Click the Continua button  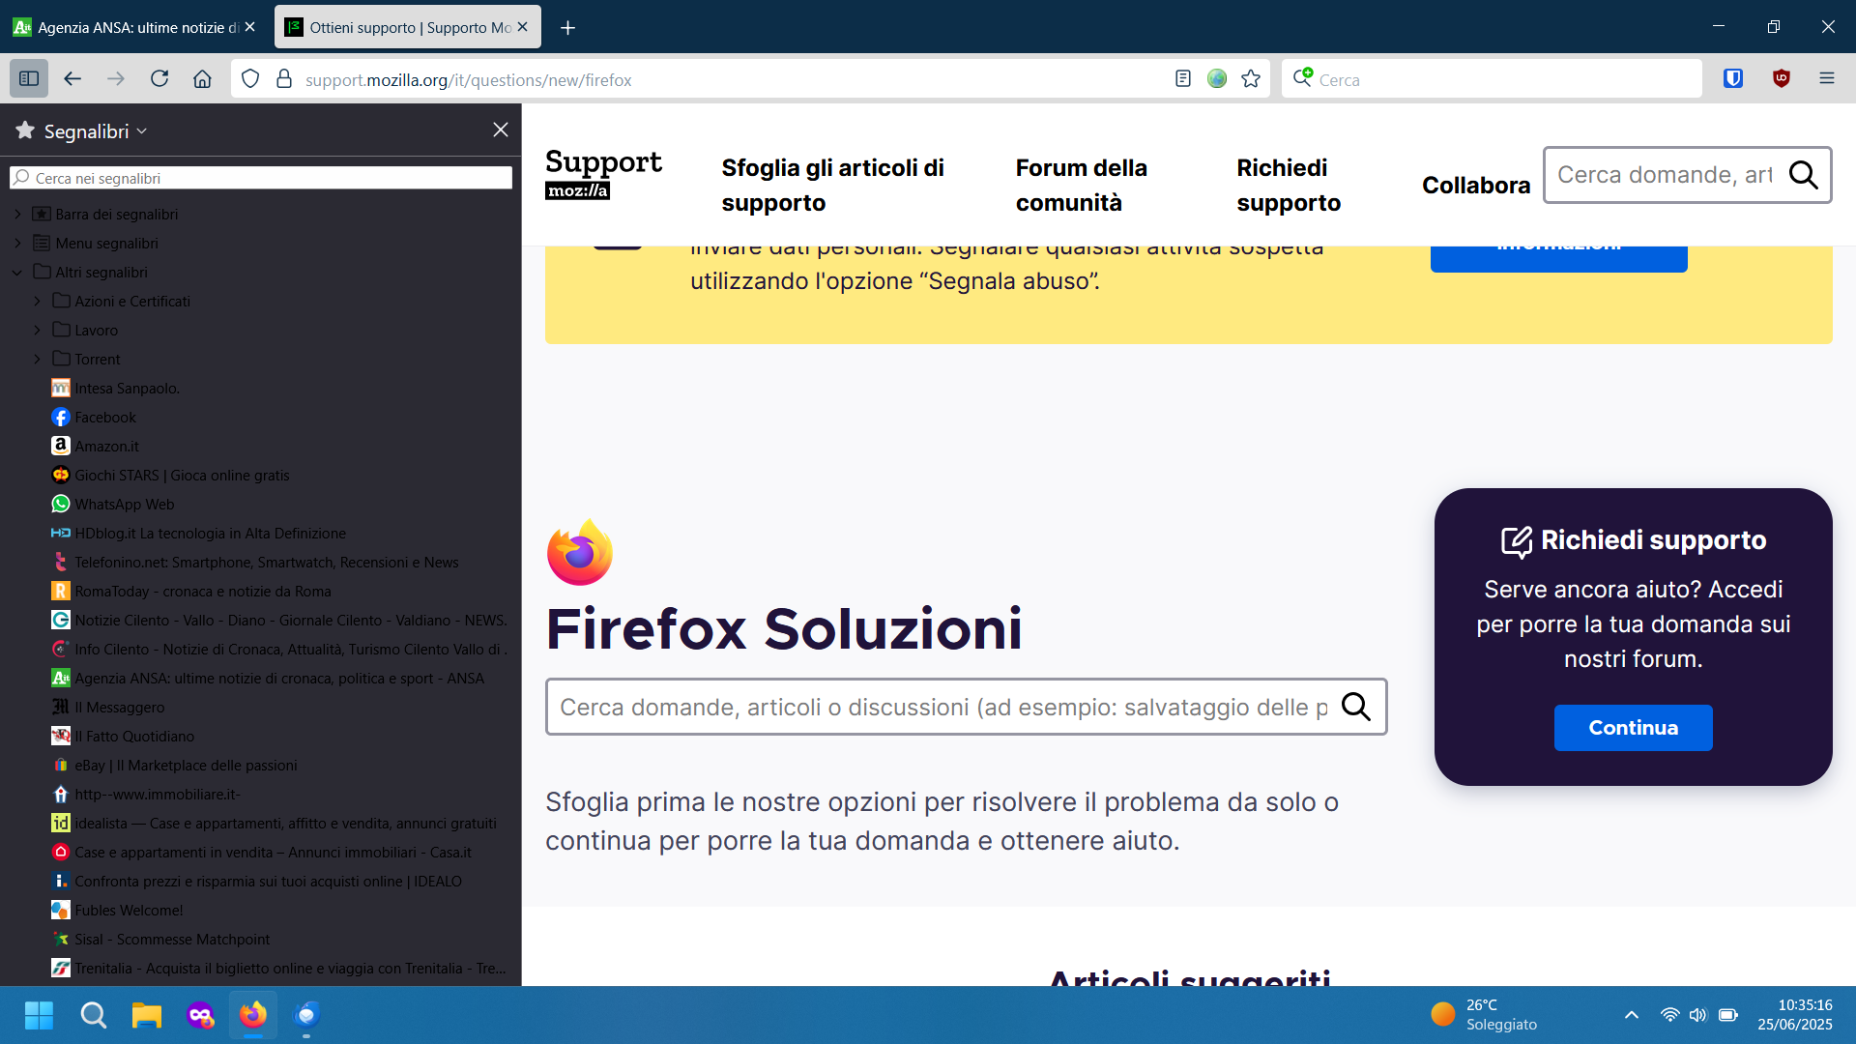click(x=1634, y=728)
